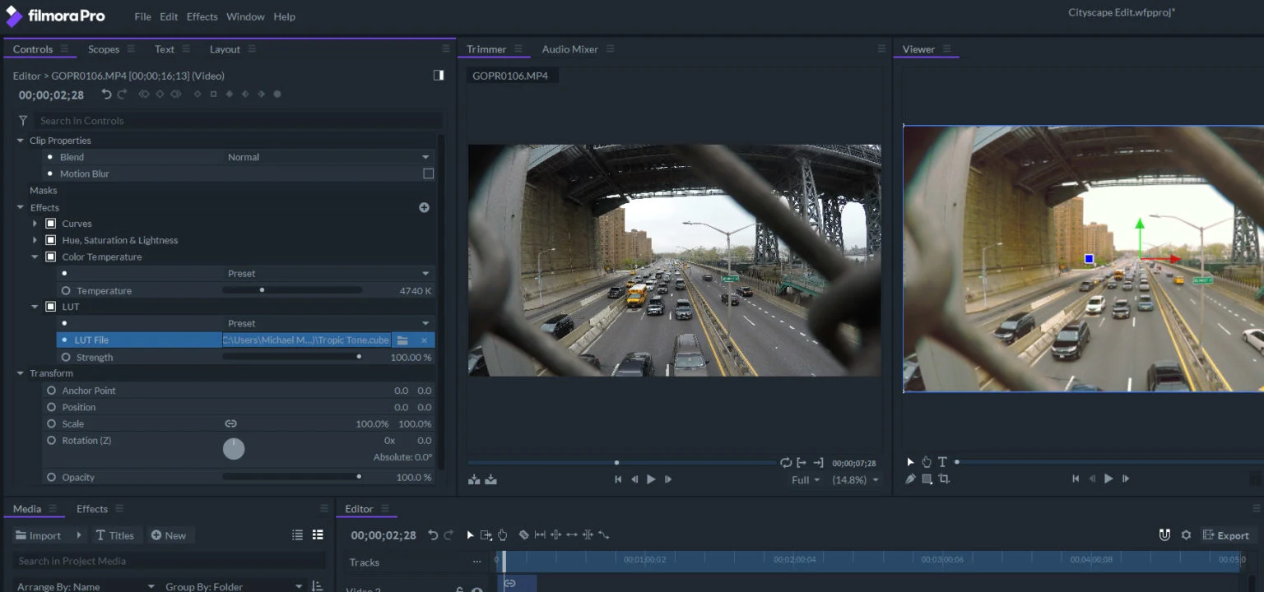Image resolution: width=1264 pixels, height=592 pixels.
Task: Open the Effects menu in the menu bar
Action: 202,16
